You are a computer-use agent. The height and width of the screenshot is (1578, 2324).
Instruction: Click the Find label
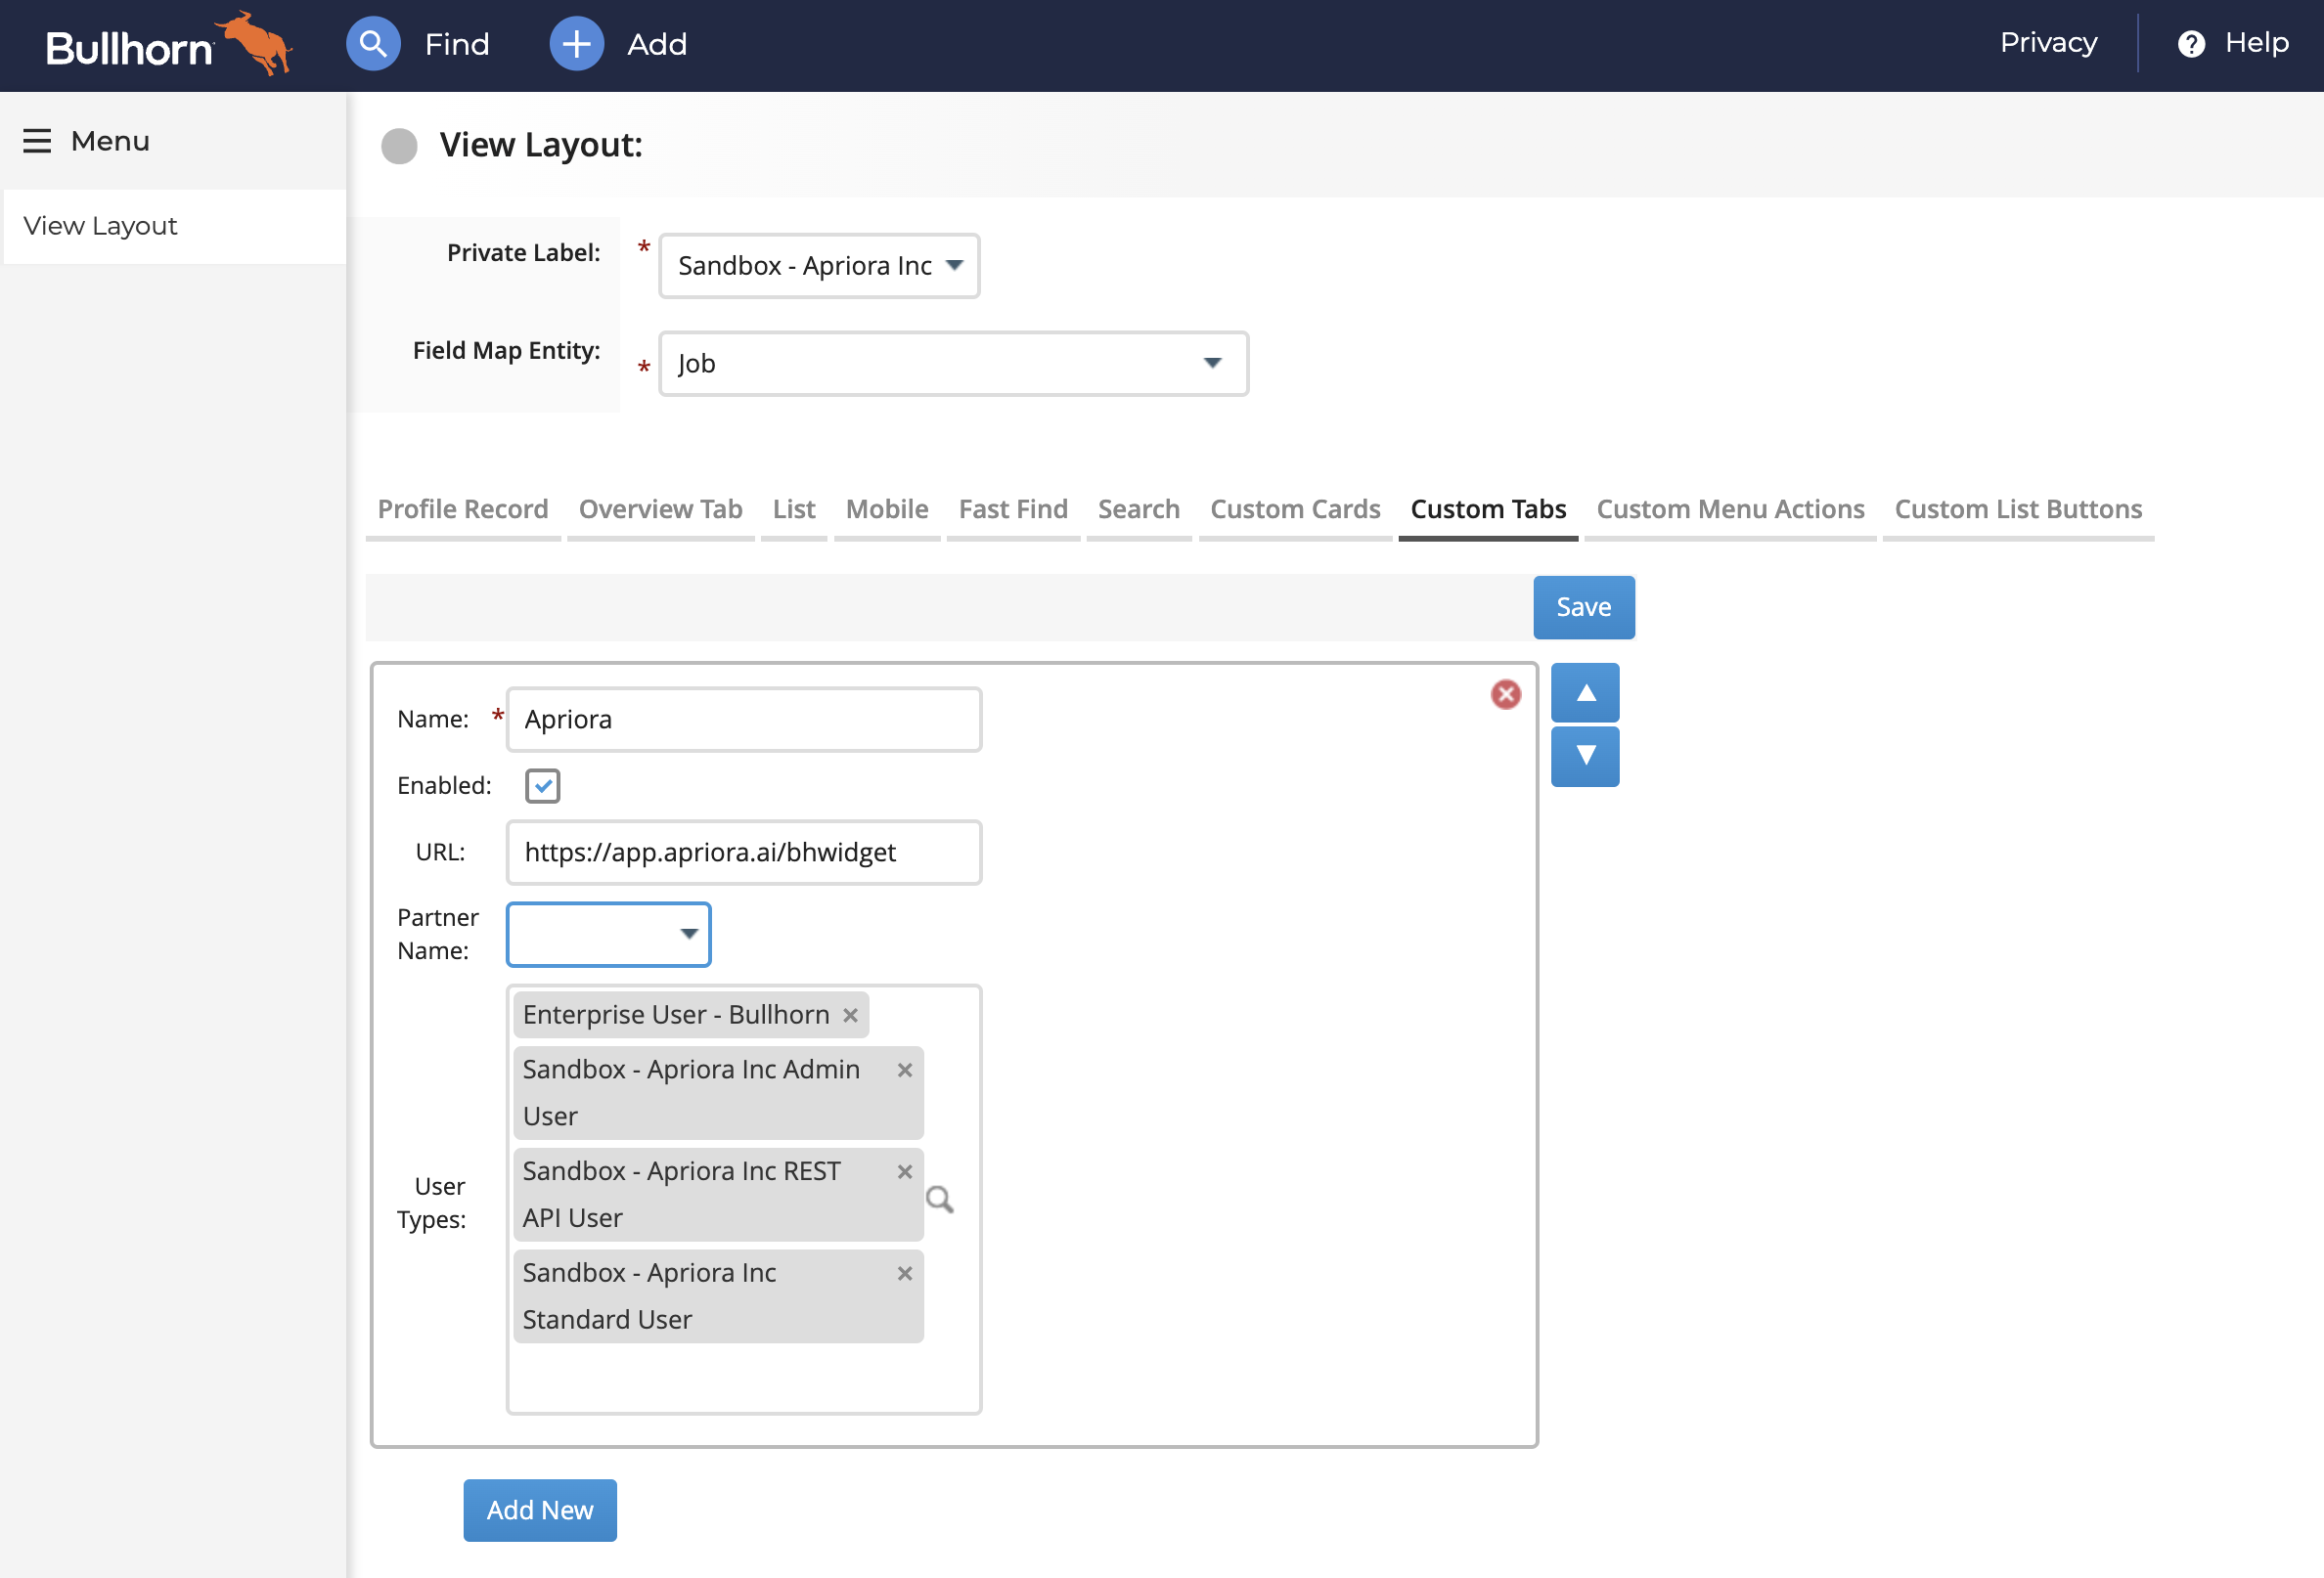pos(457,45)
